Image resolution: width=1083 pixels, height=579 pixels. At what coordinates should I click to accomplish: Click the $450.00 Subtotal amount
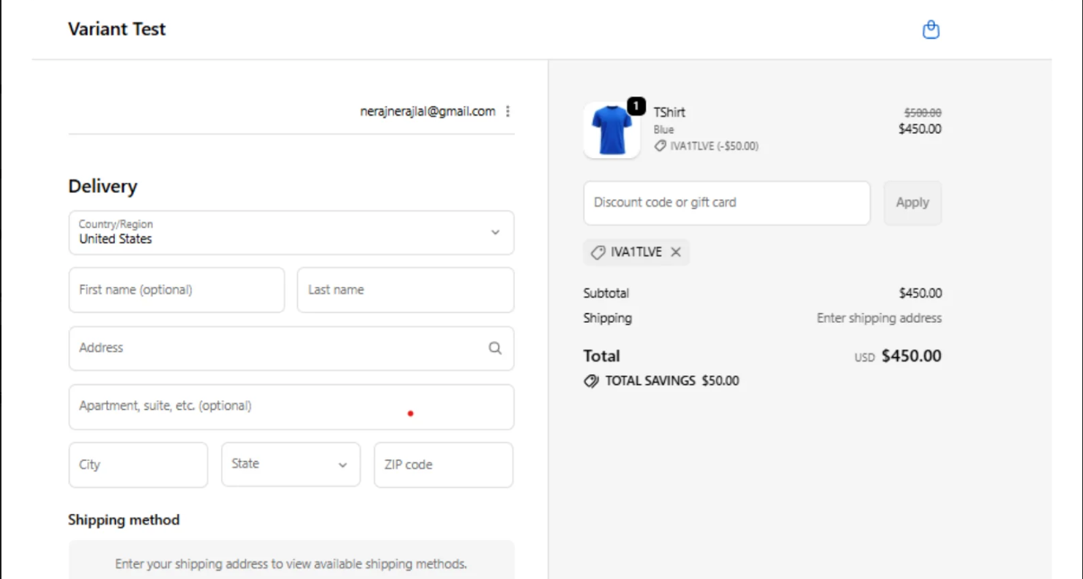click(x=920, y=294)
